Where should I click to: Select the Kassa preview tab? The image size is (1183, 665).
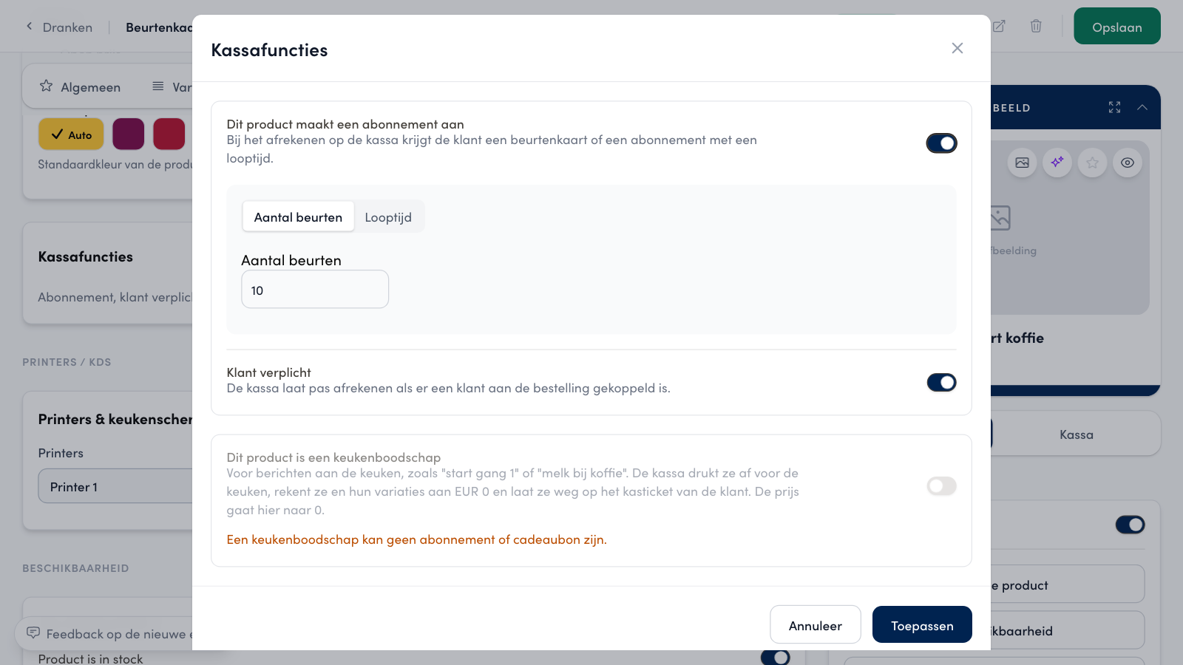tap(1076, 434)
